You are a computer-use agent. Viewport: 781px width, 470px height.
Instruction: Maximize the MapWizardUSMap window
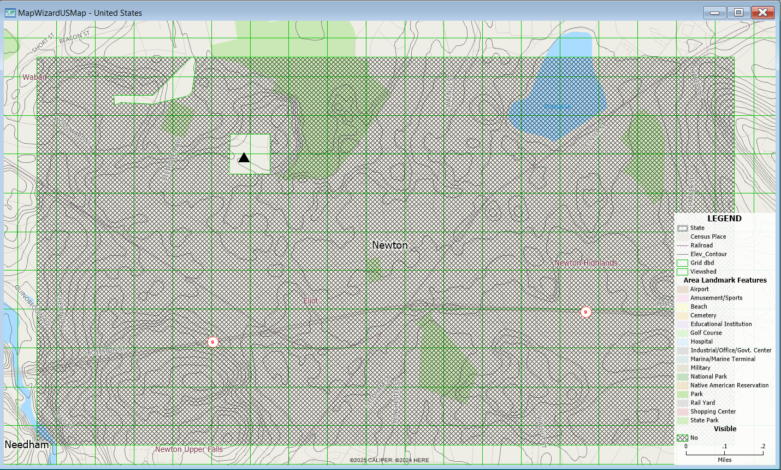point(738,13)
